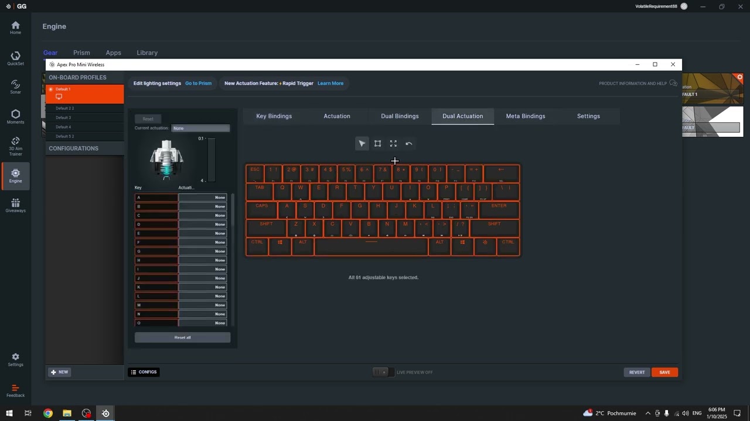
Task: Click the key list scrollbar
Action: 233,210
